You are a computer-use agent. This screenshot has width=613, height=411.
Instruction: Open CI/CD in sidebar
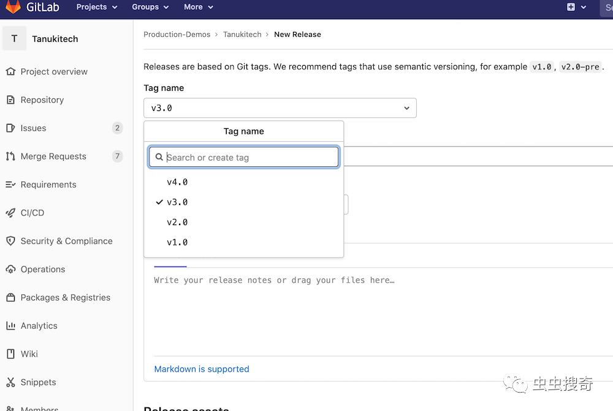pyautogui.click(x=32, y=213)
